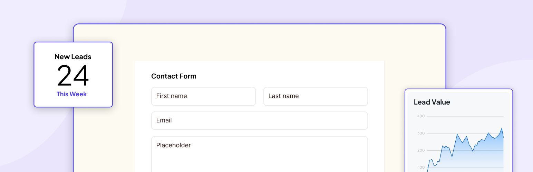Open the This Week link
The image size is (533, 172).
point(72,94)
